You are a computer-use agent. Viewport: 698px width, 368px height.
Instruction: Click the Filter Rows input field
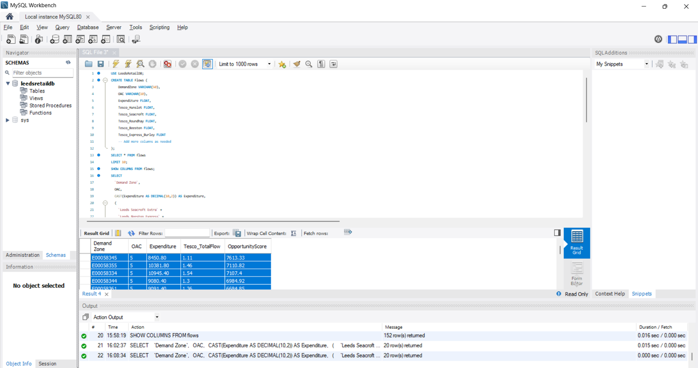(x=186, y=233)
